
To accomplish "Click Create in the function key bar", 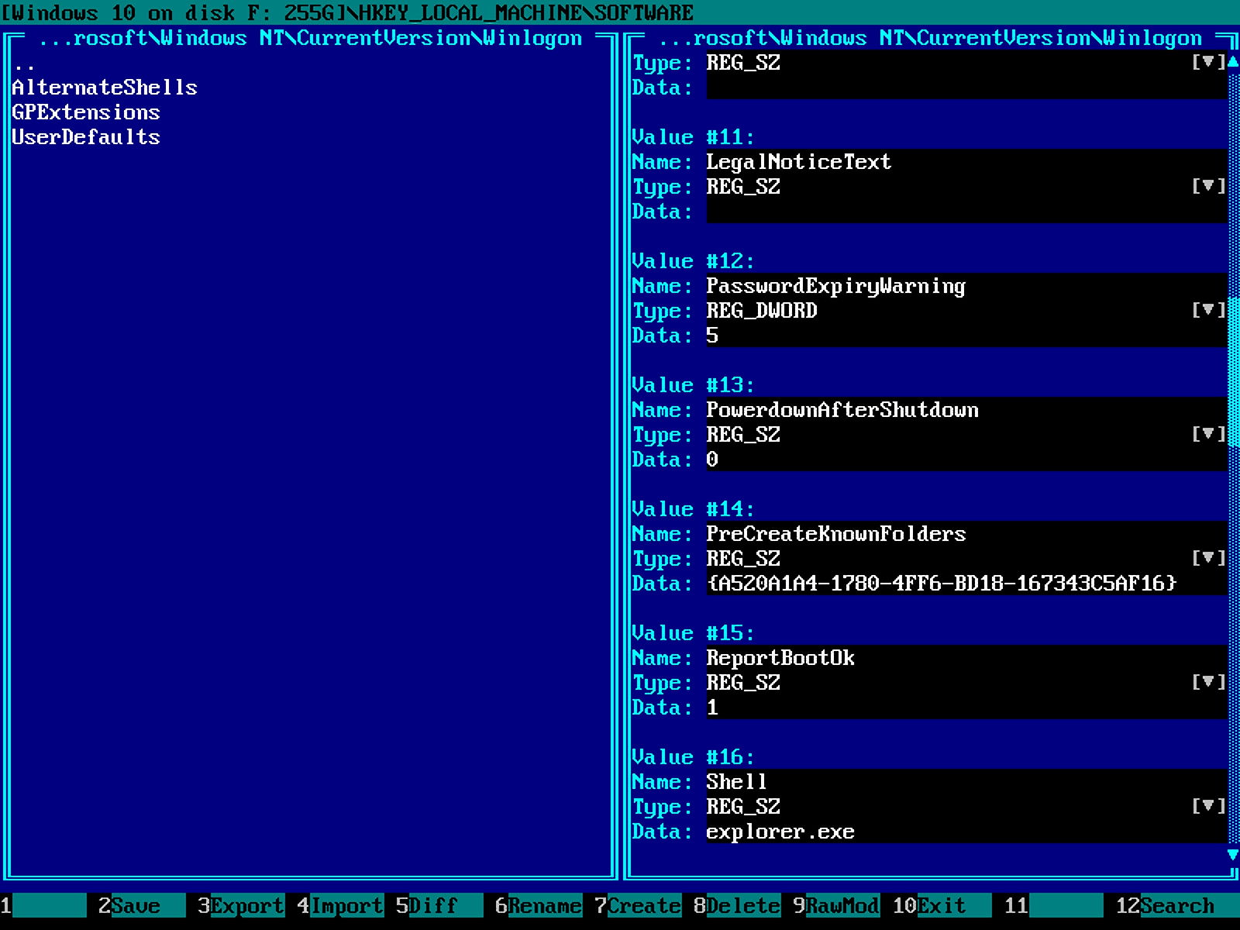I will pyautogui.click(x=643, y=905).
